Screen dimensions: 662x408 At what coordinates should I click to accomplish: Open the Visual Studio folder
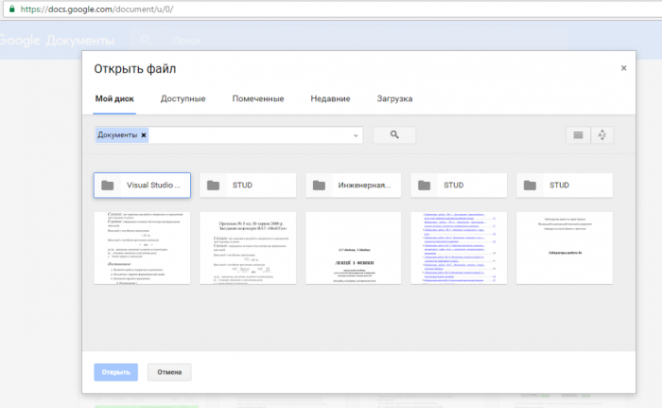[x=142, y=186]
